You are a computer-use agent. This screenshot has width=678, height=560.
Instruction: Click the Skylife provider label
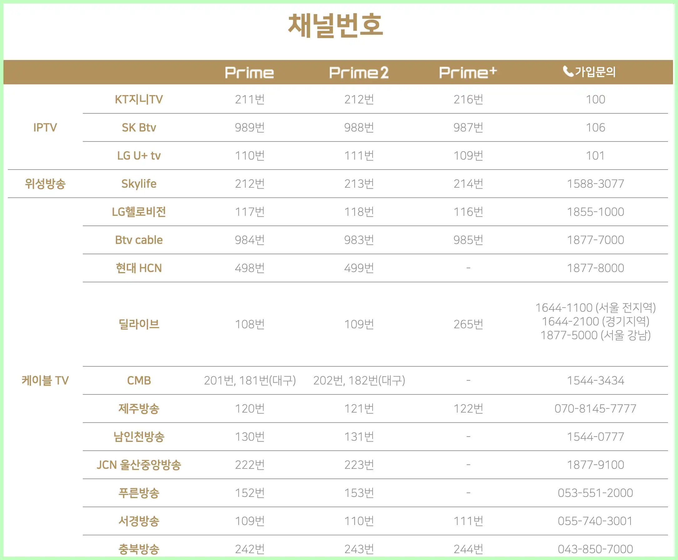(x=139, y=184)
